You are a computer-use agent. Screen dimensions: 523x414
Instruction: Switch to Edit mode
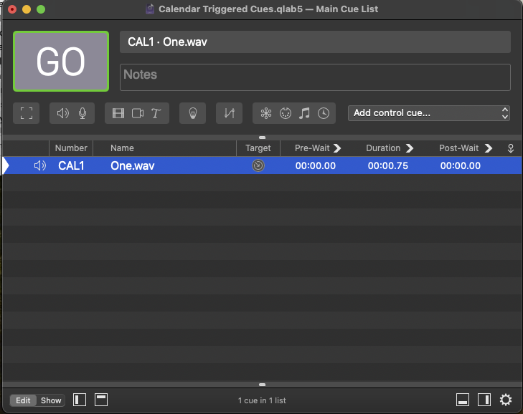pyautogui.click(x=23, y=400)
